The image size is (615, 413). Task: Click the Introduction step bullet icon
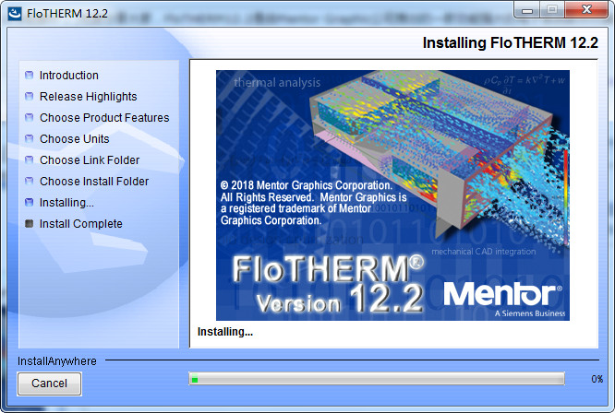pyautogui.click(x=29, y=75)
